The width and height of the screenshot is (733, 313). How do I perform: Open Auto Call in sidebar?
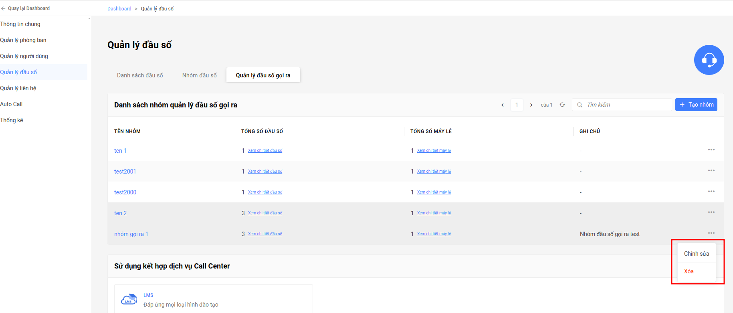11,104
